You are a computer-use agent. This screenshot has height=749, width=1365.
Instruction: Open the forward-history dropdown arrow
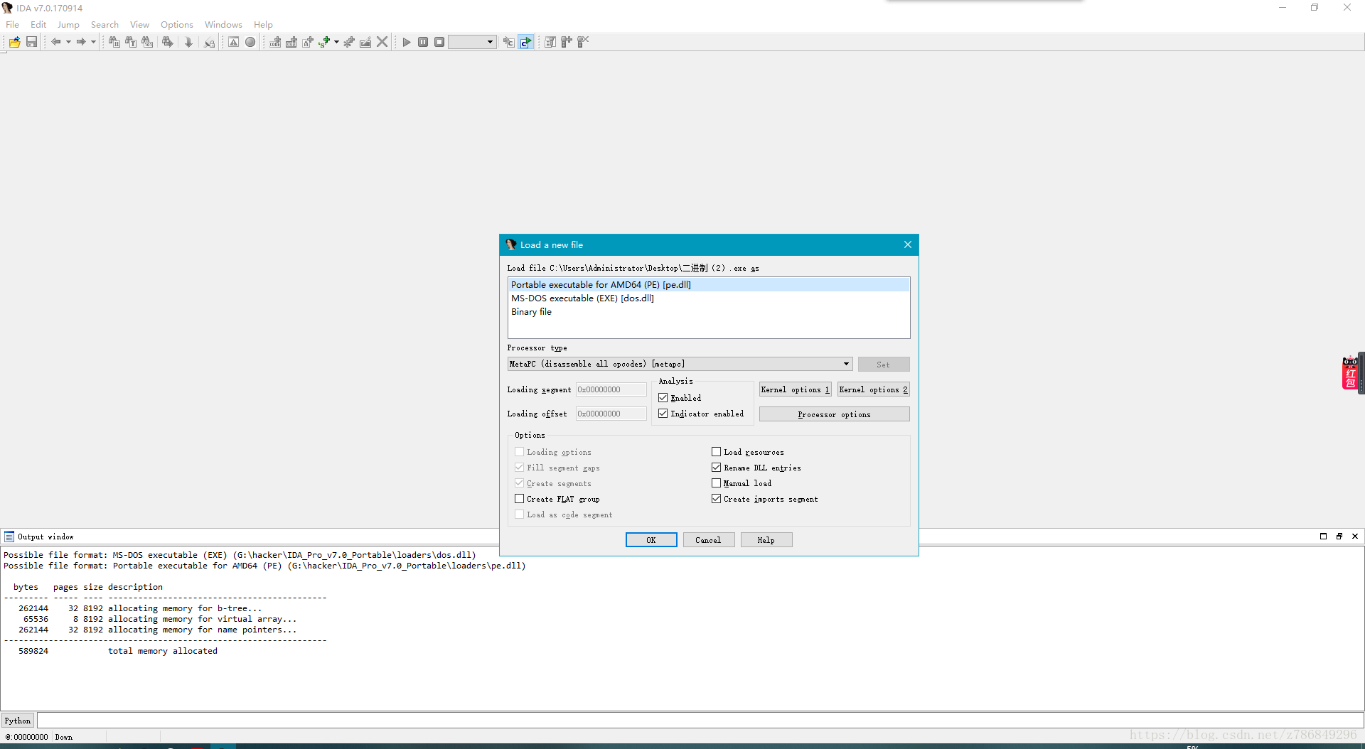(93, 43)
